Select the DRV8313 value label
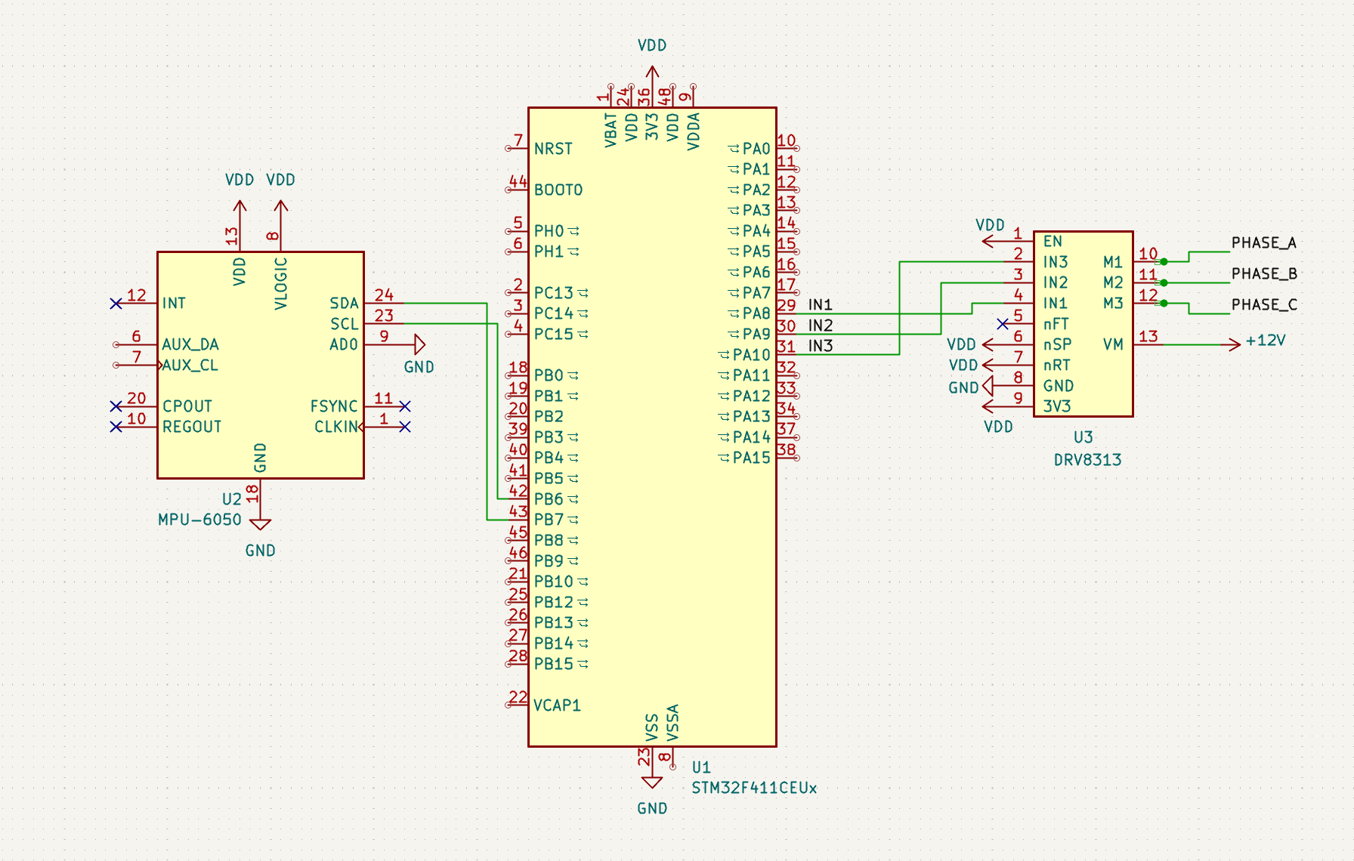The height and width of the screenshot is (861, 1354). click(x=1087, y=460)
